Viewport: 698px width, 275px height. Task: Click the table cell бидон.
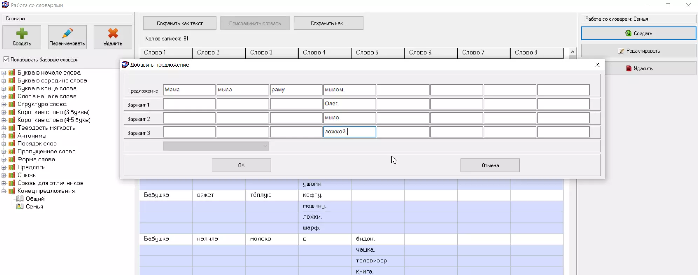click(x=378, y=239)
